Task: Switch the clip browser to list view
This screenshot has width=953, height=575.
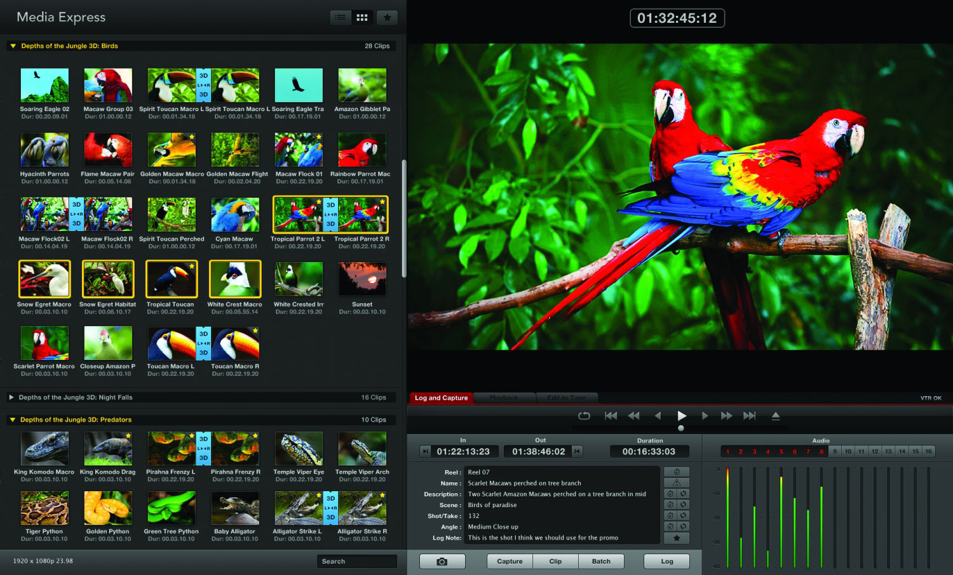Action: pyautogui.click(x=341, y=18)
